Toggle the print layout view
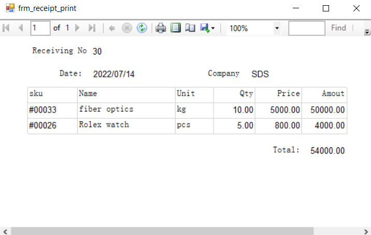Image resolution: width=371 pixels, height=235 pixels. 176,28
